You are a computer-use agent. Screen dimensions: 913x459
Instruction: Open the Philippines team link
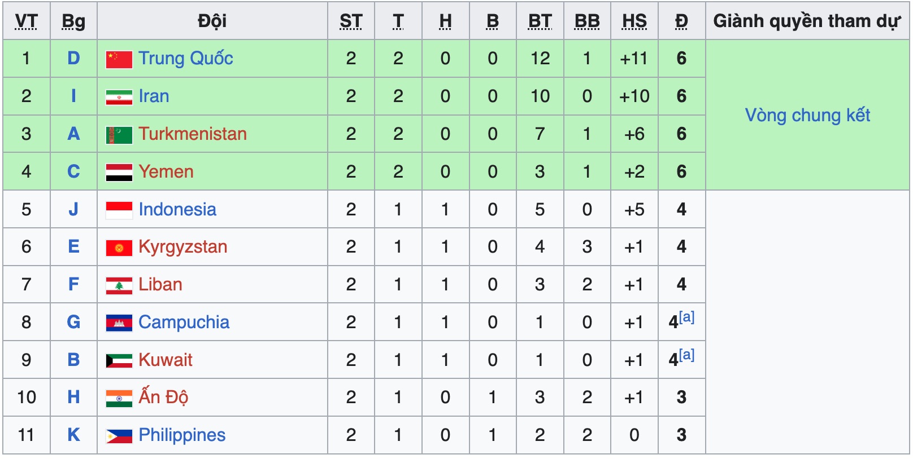pos(181,435)
